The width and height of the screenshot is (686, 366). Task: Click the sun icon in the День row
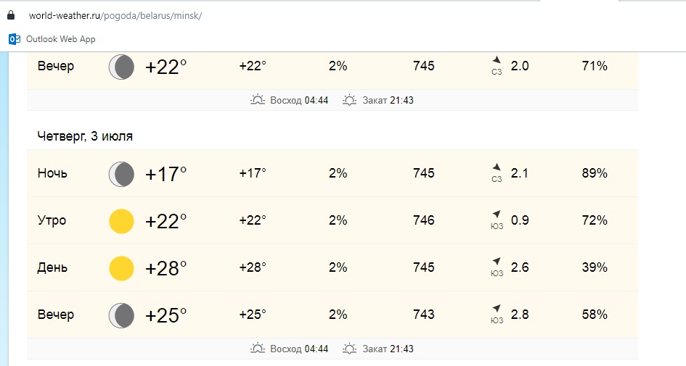coord(121,268)
